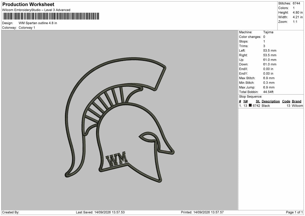Click the barcode below the worksheet title
The height and width of the screenshot is (216, 305).
(x=51, y=16)
